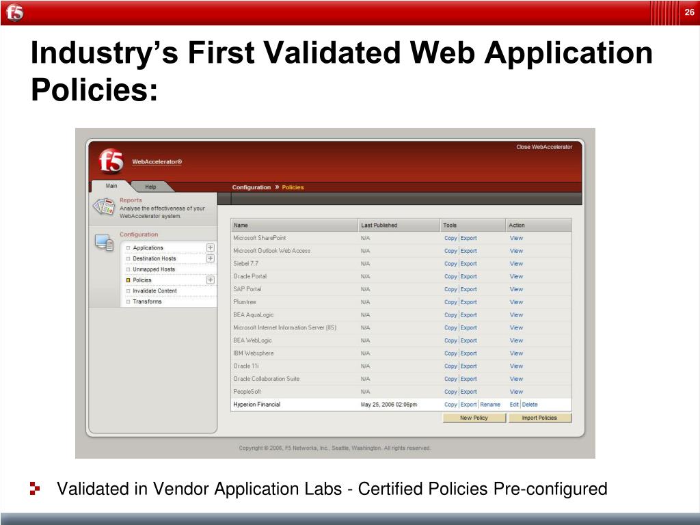The image size is (700, 525).
Task: View the Siebel 7.7 policy
Action: pos(516,263)
